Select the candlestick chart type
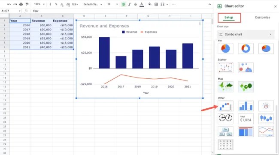 pyautogui.click(x=266, y=119)
